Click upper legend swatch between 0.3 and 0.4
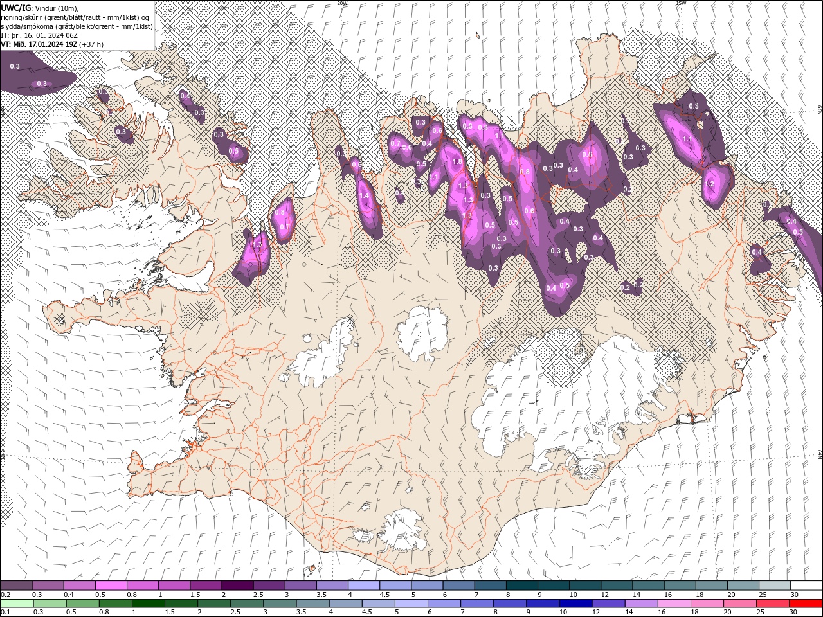The width and height of the screenshot is (823, 617). (48, 586)
